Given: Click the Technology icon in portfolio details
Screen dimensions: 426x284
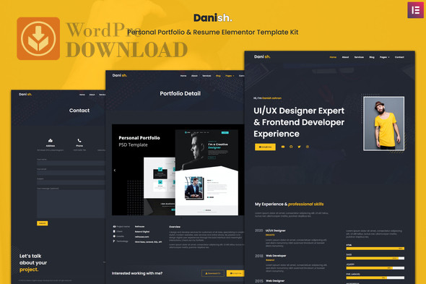Looking at the screenshot, I should point(114,241).
